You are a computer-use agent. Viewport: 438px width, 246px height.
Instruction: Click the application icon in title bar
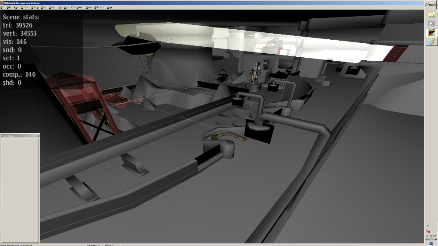coord(2,3)
